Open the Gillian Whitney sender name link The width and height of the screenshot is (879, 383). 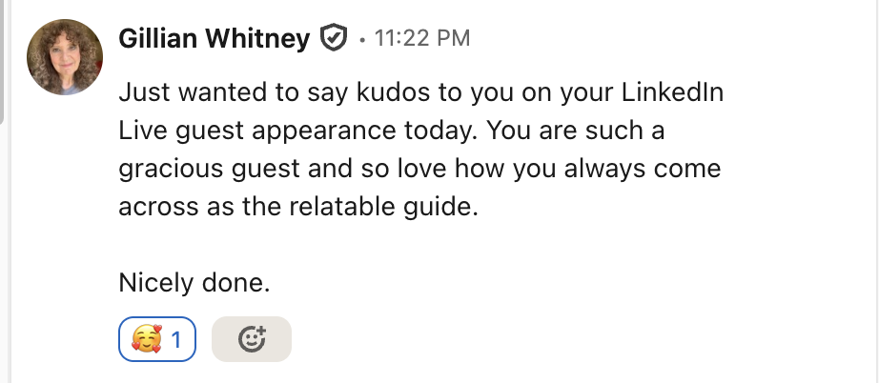(215, 39)
